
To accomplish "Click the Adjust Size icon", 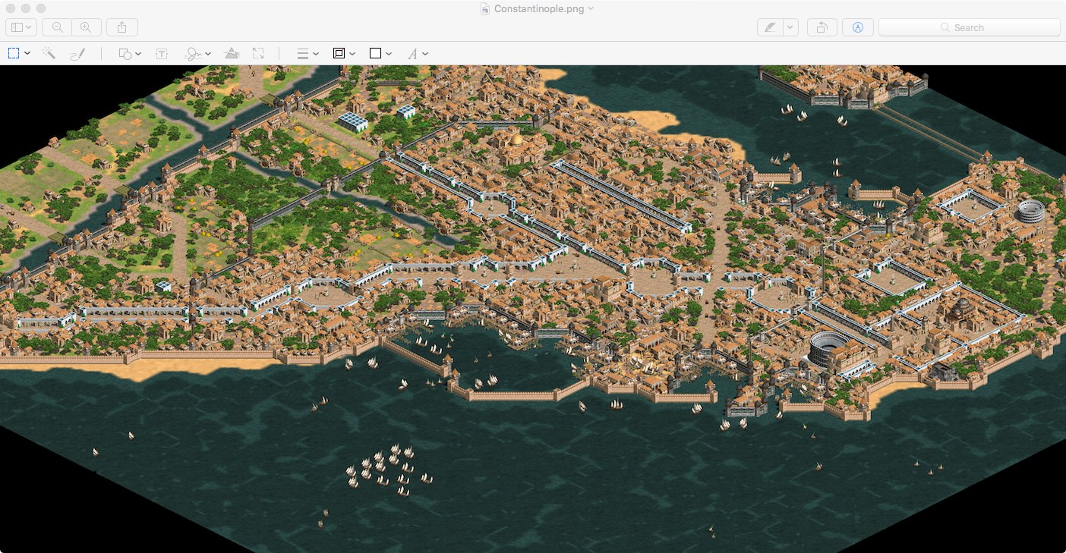I will (x=258, y=54).
